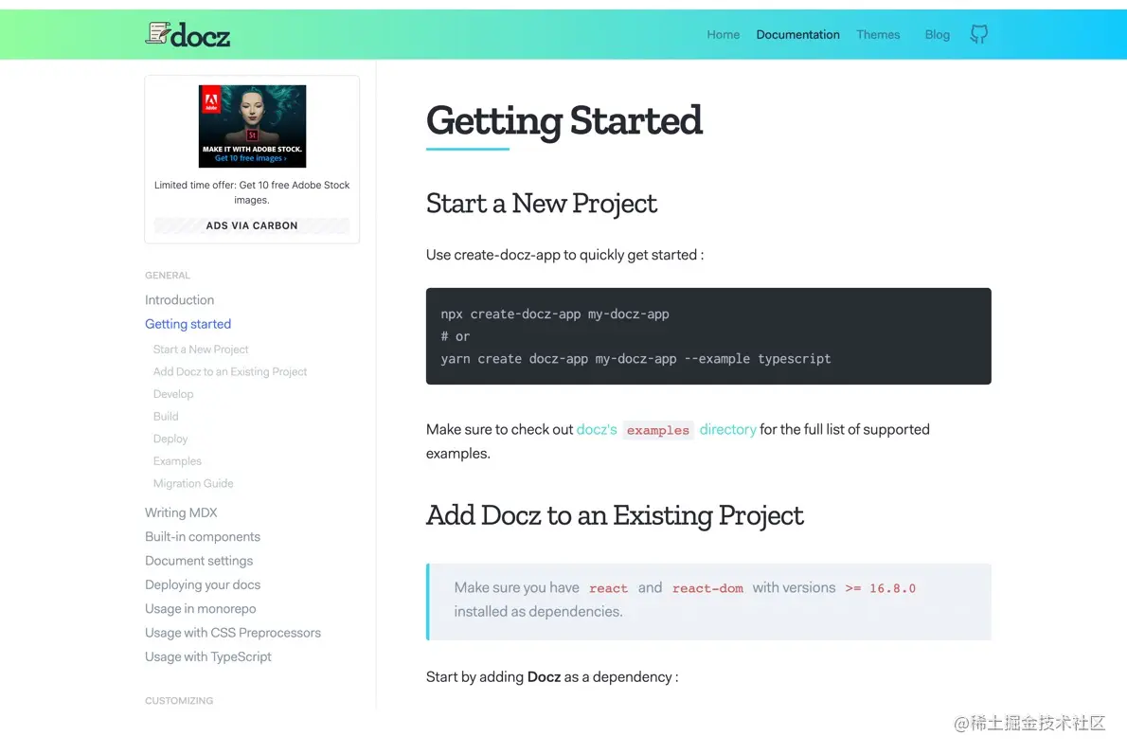The image size is (1127, 754).
Task: Go to the Develop subsection
Action: pyautogui.click(x=173, y=394)
